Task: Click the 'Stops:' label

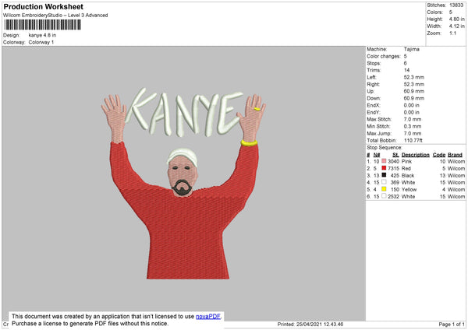Action: tap(374, 63)
